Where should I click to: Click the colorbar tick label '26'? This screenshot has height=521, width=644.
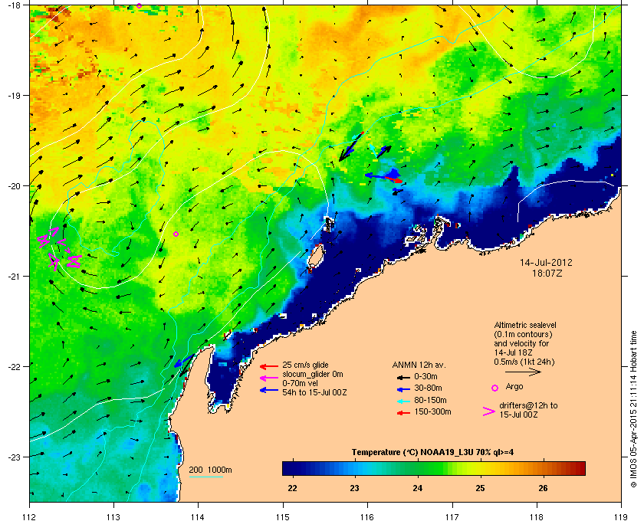click(543, 488)
